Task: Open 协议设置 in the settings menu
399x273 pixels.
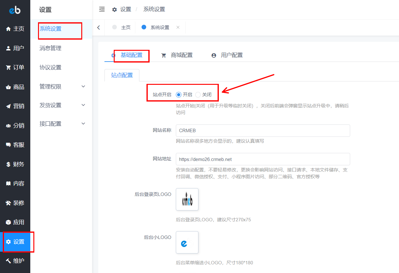Action: [x=50, y=67]
